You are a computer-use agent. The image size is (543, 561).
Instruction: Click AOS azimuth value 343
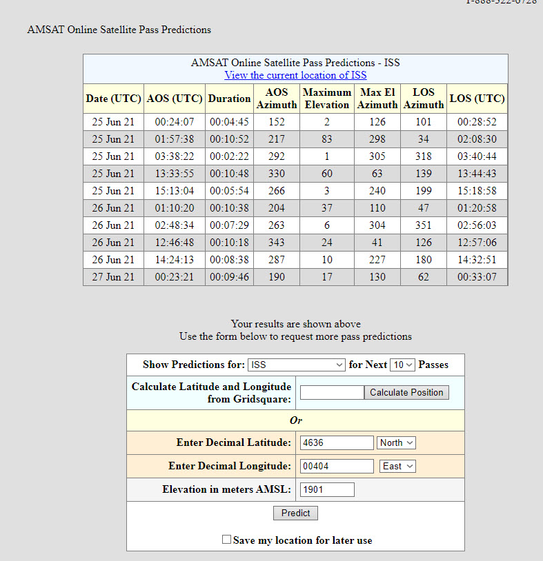pos(277,243)
